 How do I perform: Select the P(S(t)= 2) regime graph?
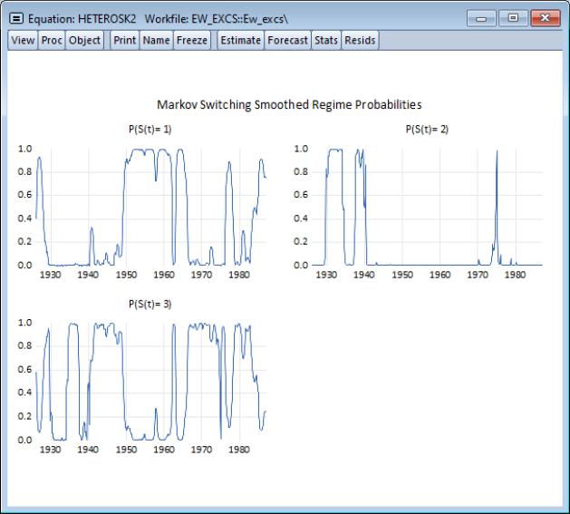point(427,207)
